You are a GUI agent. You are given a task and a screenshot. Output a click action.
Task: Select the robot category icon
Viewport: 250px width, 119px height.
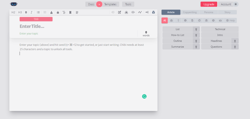(220, 21)
